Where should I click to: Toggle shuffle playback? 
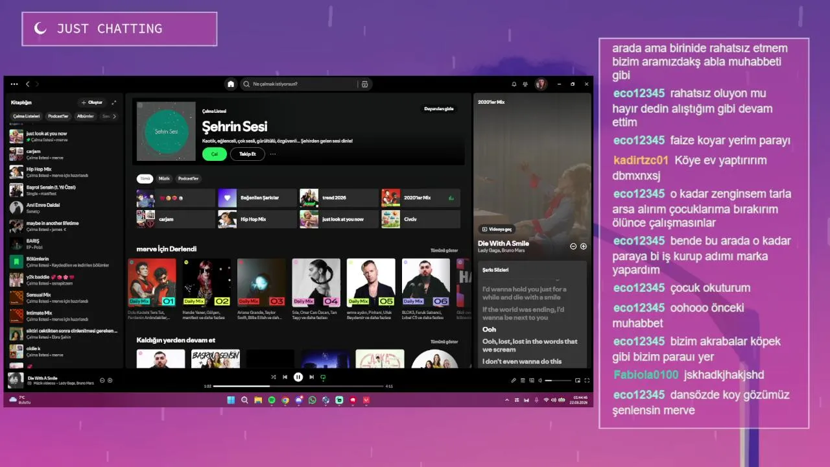pyautogui.click(x=273, y=377)
